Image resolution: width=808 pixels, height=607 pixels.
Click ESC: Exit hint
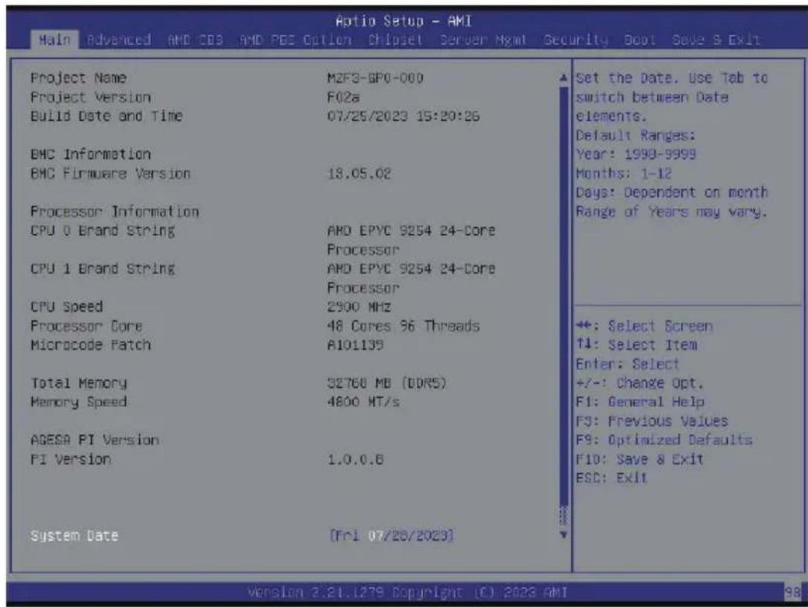(611, 478)
